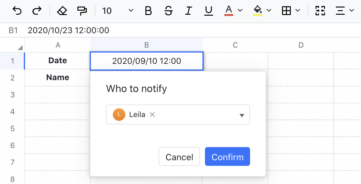Apply strikethrough formatting
The image size is (361, 184).
(x=168, y=11)
